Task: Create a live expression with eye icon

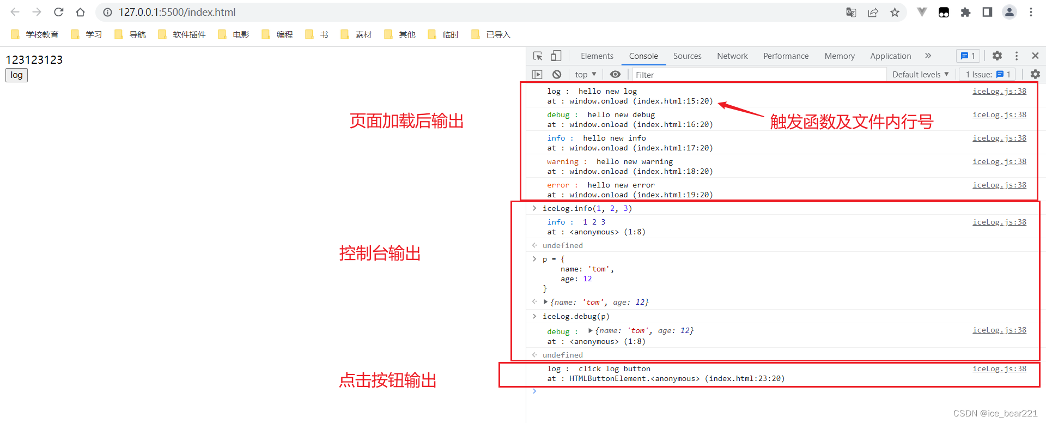Action: (615, 74)
